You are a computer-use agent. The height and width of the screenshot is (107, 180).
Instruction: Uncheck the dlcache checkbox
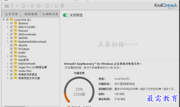click(x=11, y=45)
